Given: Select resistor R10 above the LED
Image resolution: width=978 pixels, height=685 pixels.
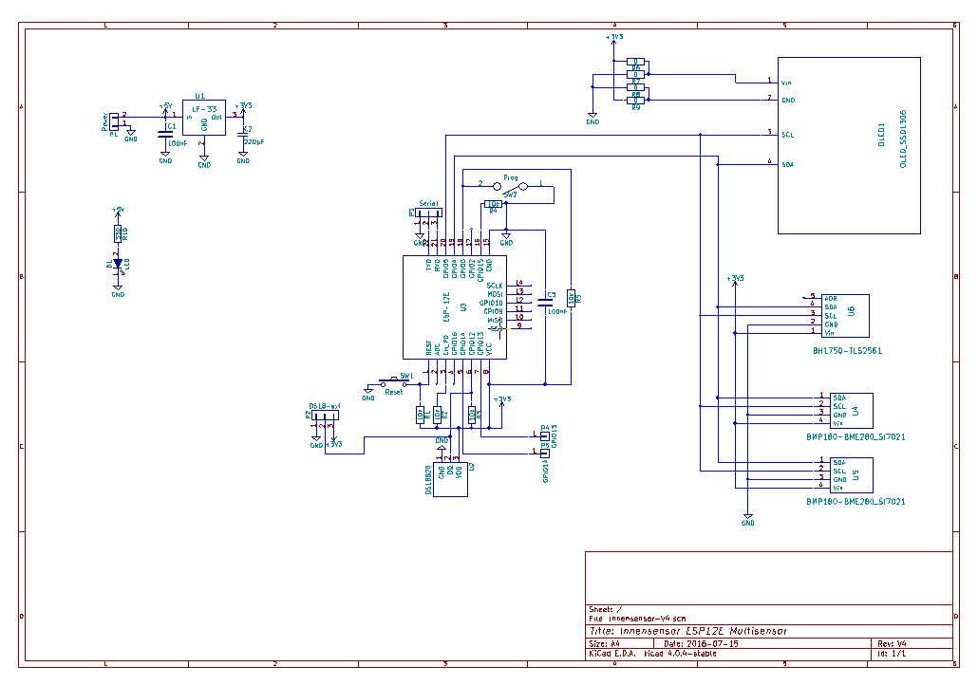Looking at the screenshot, I should [x=118, y=233].
